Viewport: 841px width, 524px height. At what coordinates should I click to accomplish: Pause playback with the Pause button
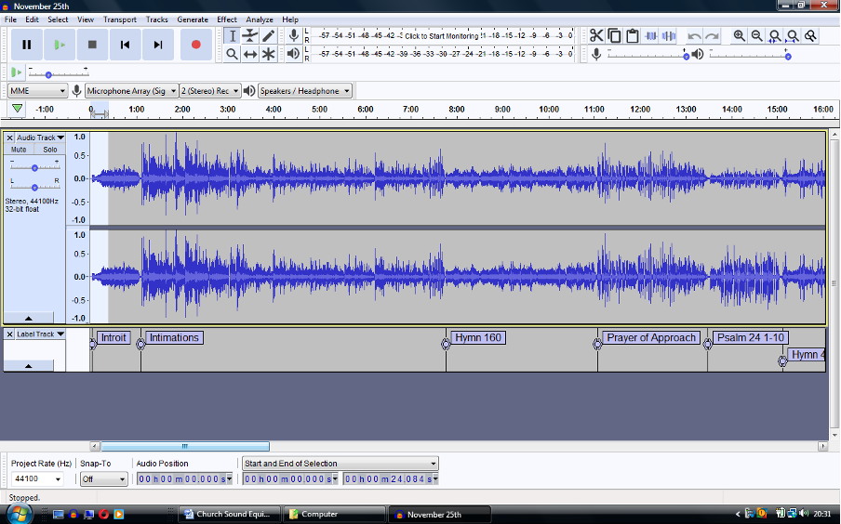26,45
